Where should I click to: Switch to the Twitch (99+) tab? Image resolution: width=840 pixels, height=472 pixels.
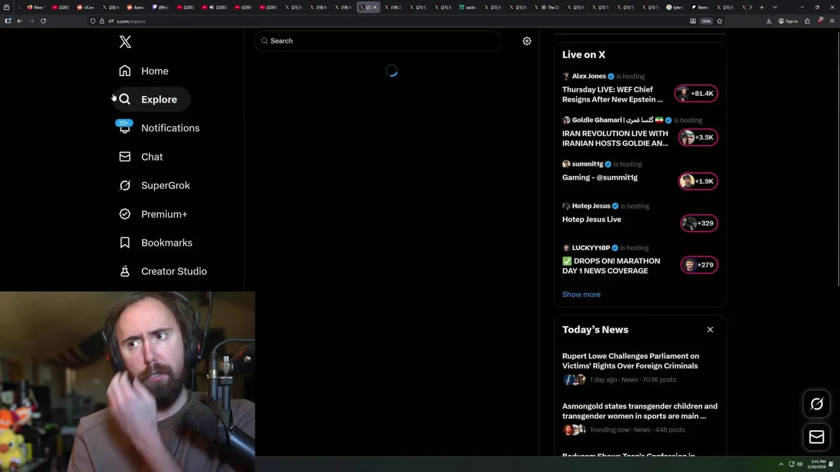click(x=161, y=7)
